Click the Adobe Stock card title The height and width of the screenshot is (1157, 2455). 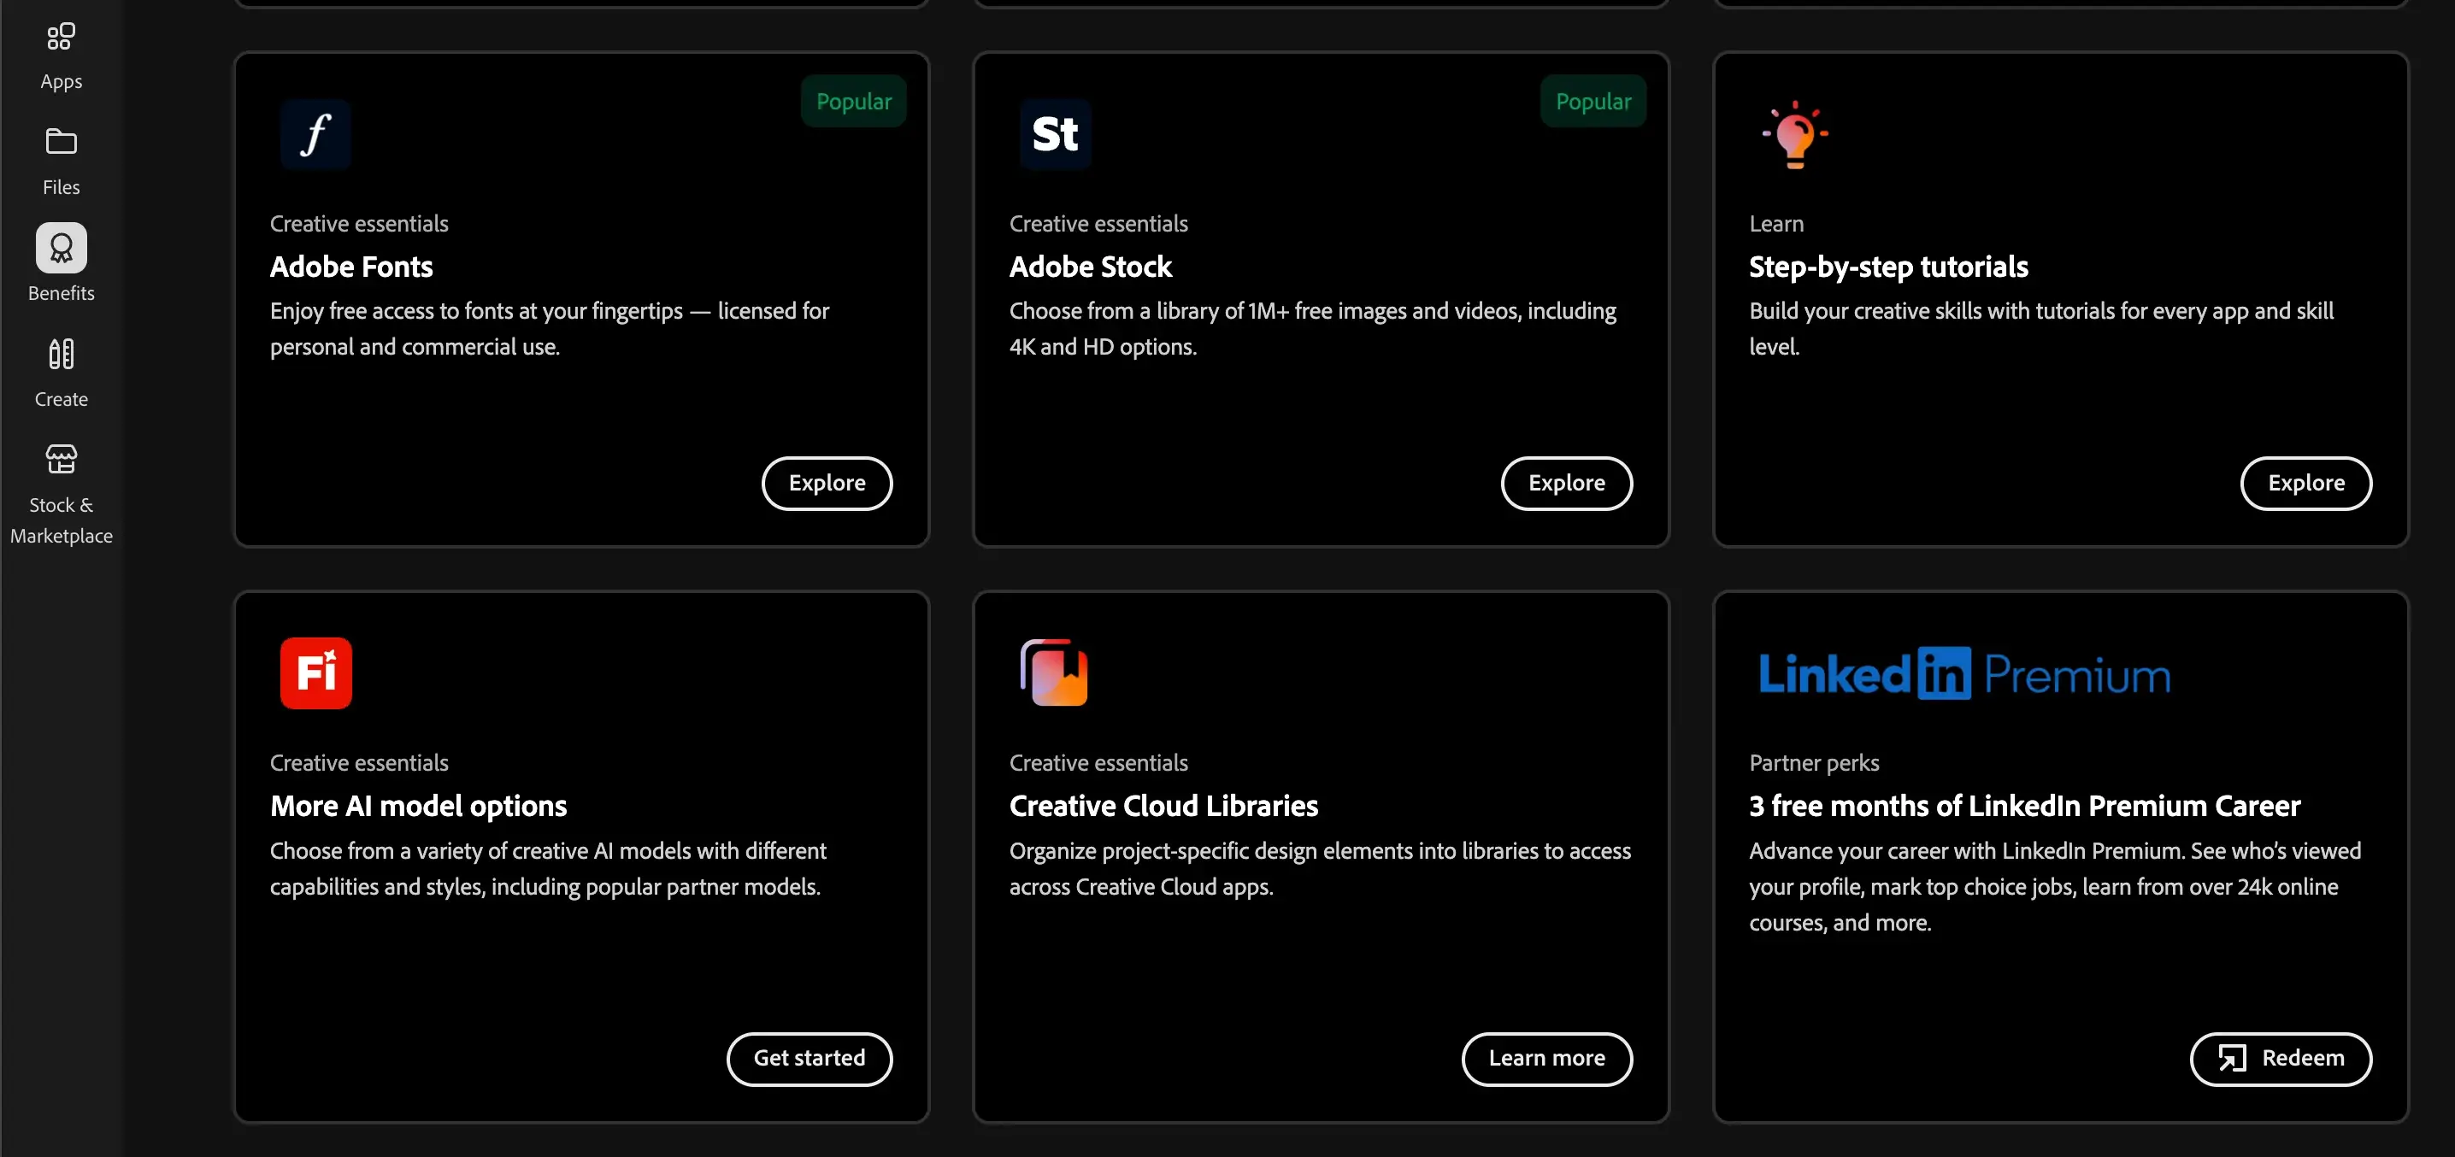1090,267
